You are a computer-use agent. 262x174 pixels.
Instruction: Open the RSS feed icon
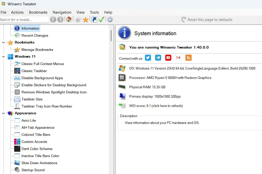tap(188, 58)
